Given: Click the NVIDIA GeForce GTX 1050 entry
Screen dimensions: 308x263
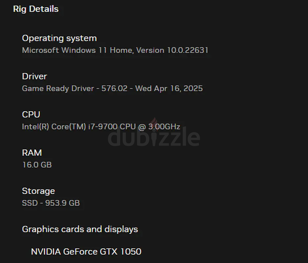Looking at the screenshot, I should click(86, 252).
